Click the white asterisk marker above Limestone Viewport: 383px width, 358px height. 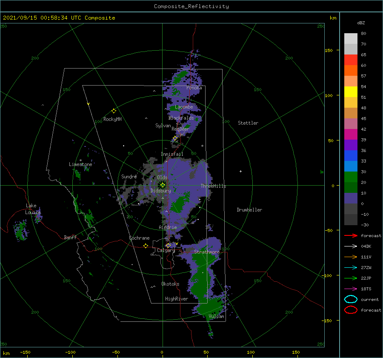[80, 160]
